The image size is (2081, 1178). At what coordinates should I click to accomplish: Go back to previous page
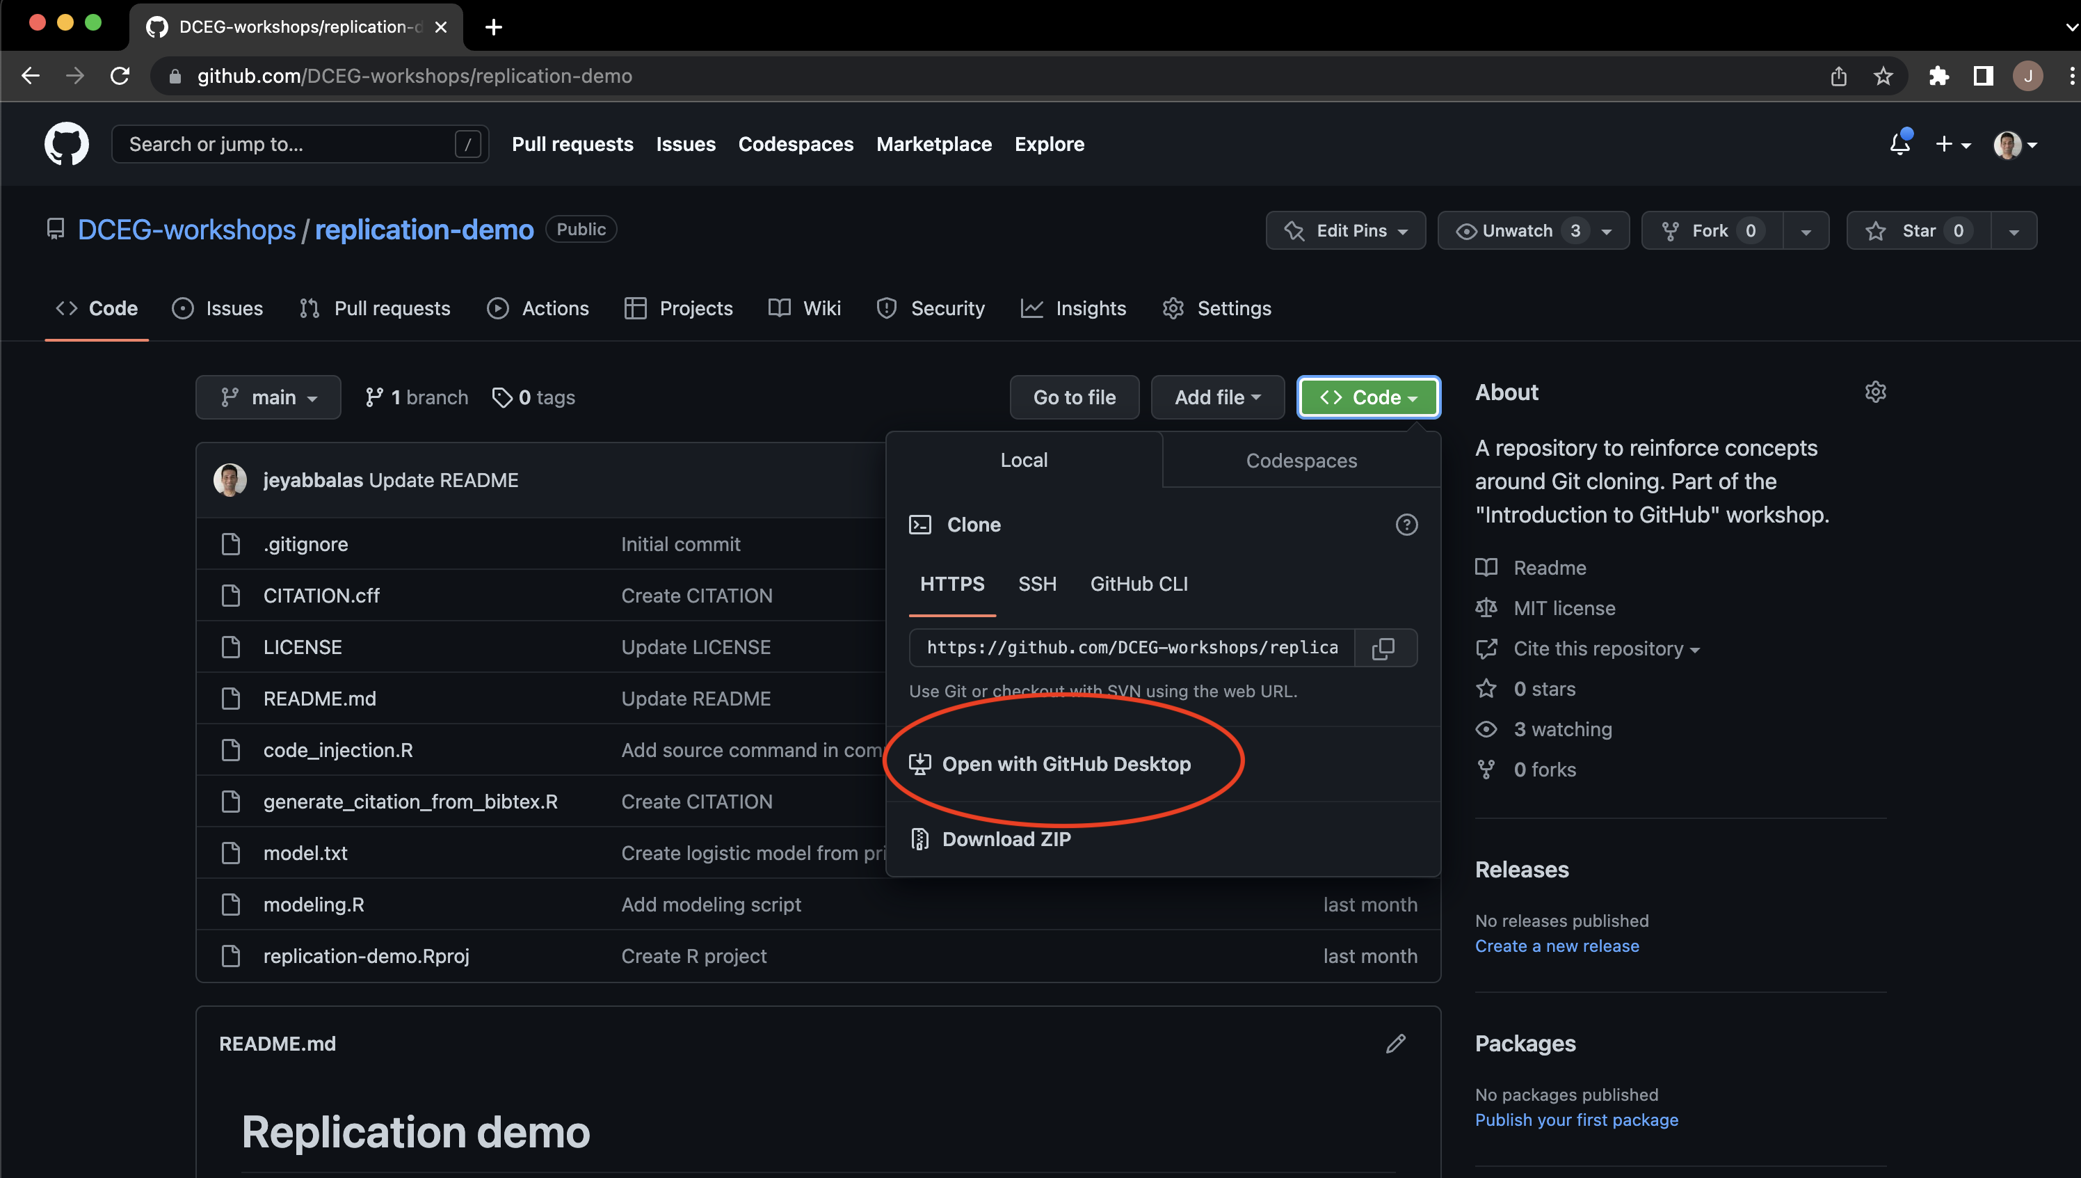tap(31, 76)
